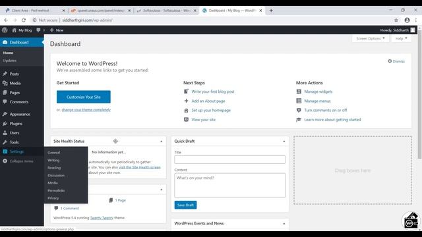Collapse WordPress Events and News panel
The height and width of the screenshot is (237, 422).
pos(284,224)
